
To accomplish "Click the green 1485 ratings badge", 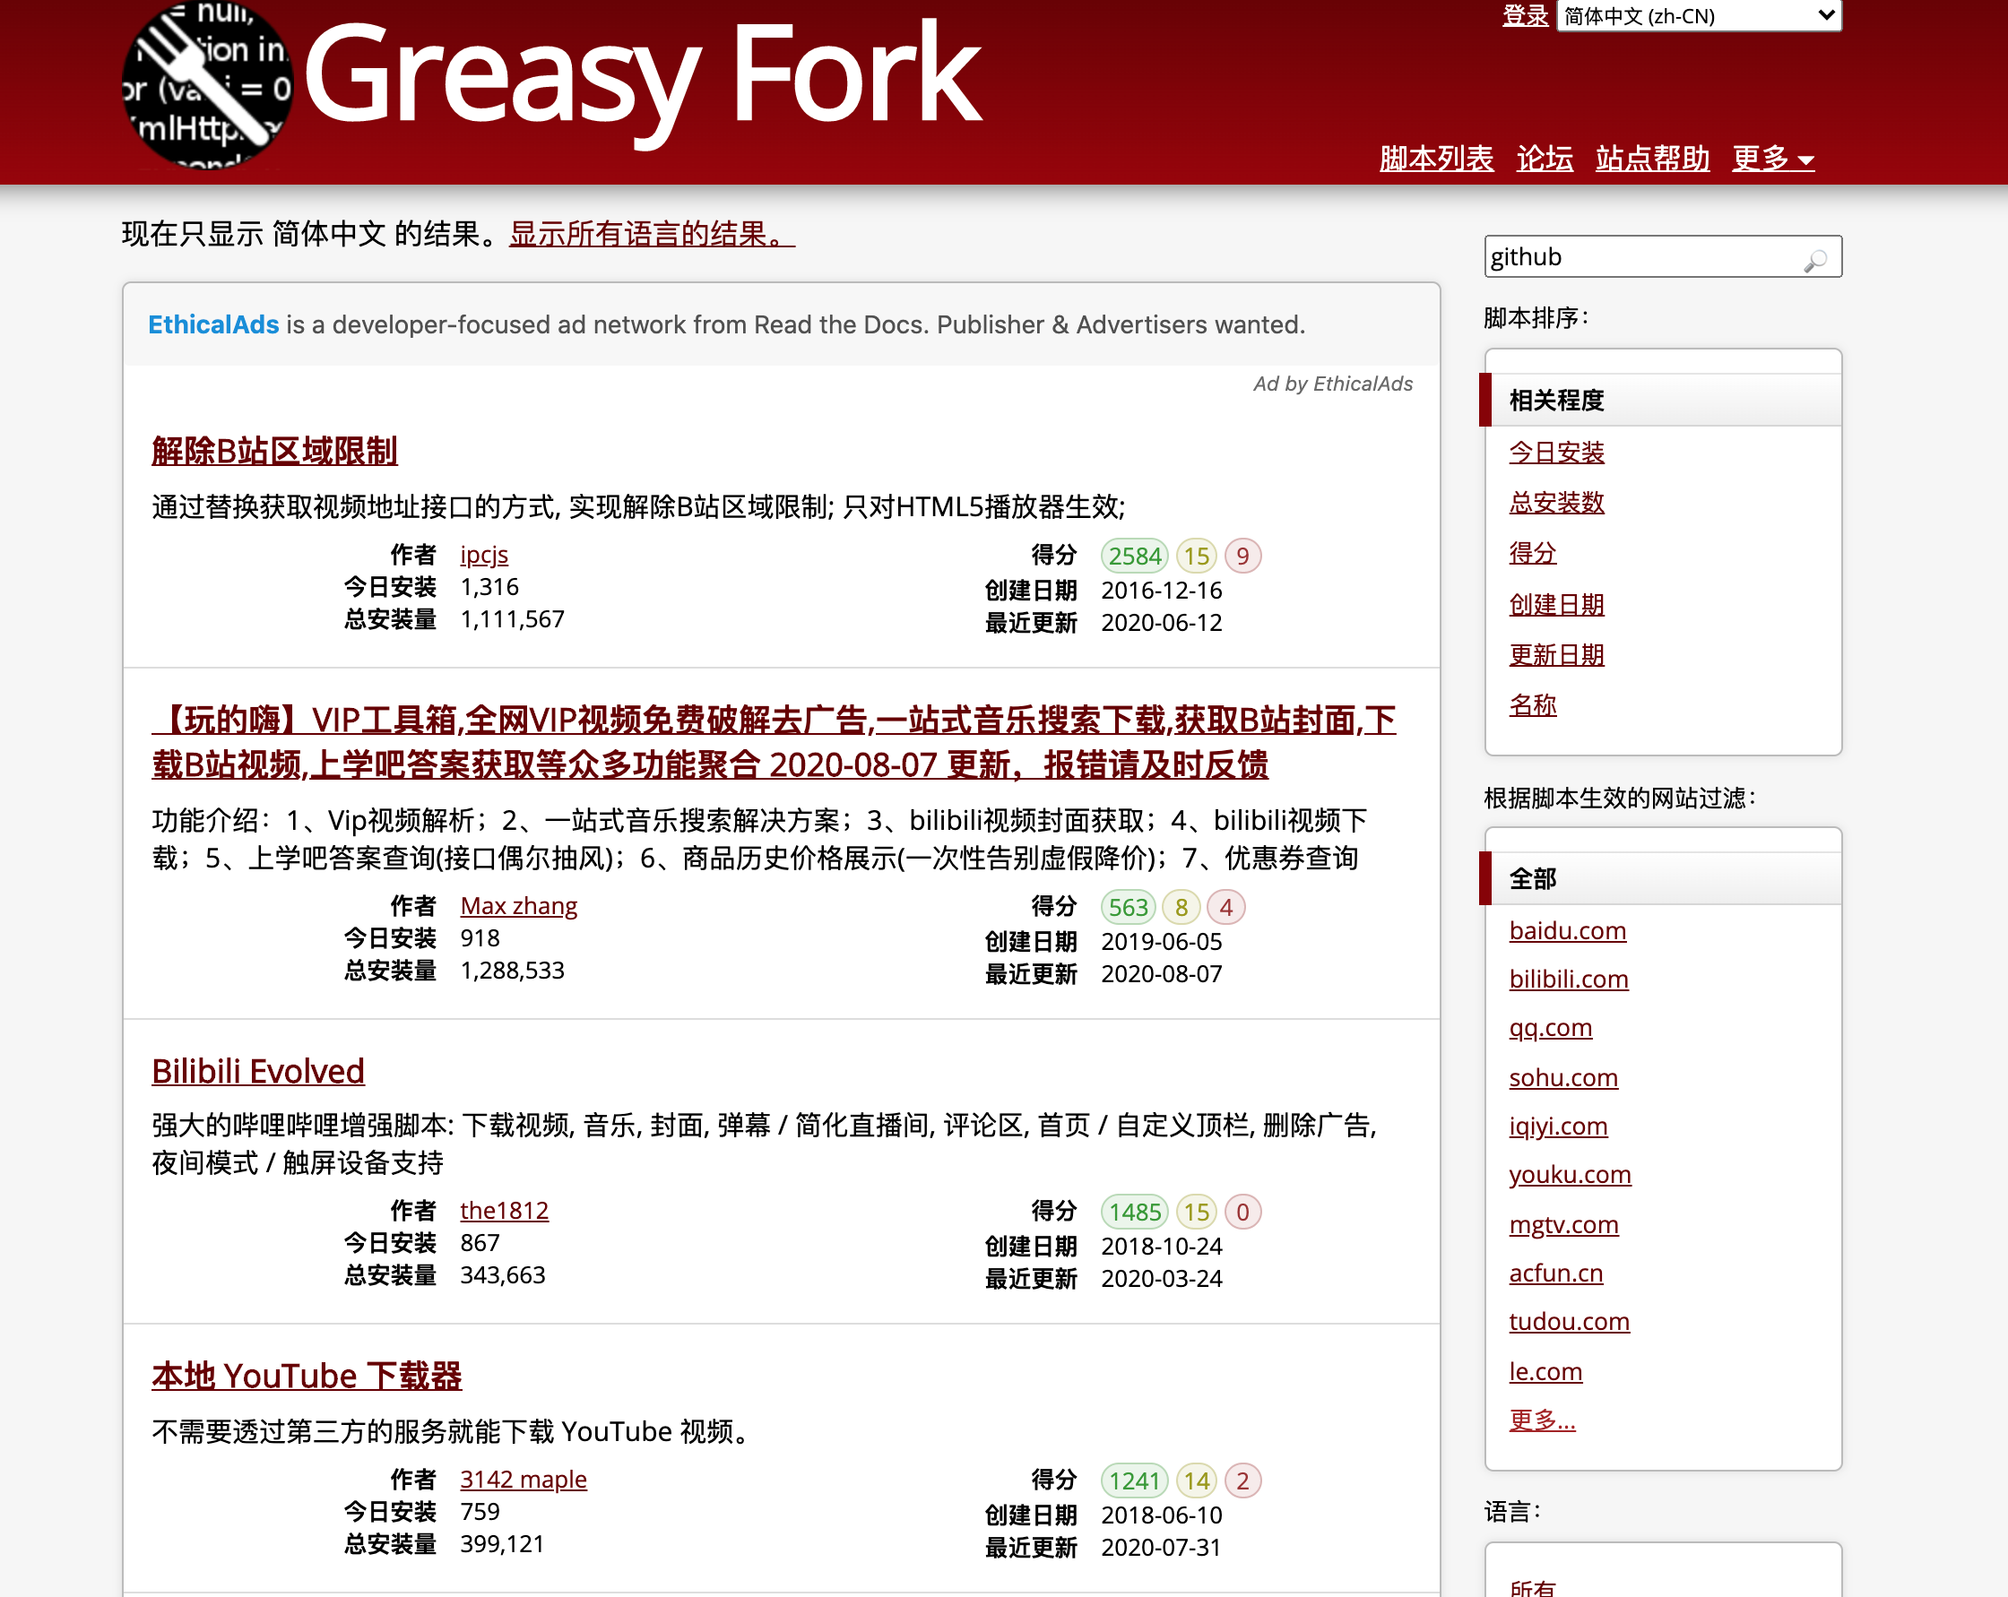I will click(x=1133, y=1212).
